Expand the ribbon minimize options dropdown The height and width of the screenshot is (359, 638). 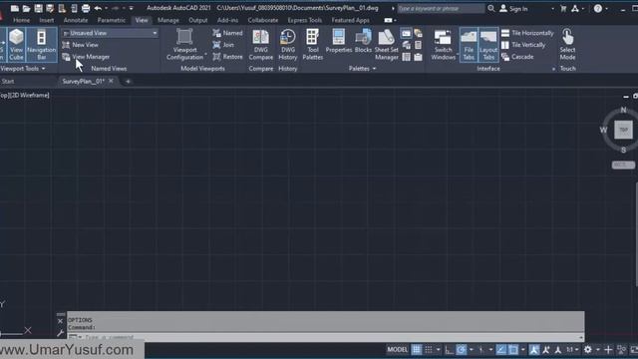[x=395, y=20]
